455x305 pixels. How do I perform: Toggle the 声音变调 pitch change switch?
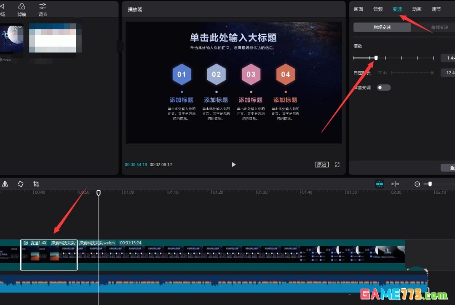(383, 87)
